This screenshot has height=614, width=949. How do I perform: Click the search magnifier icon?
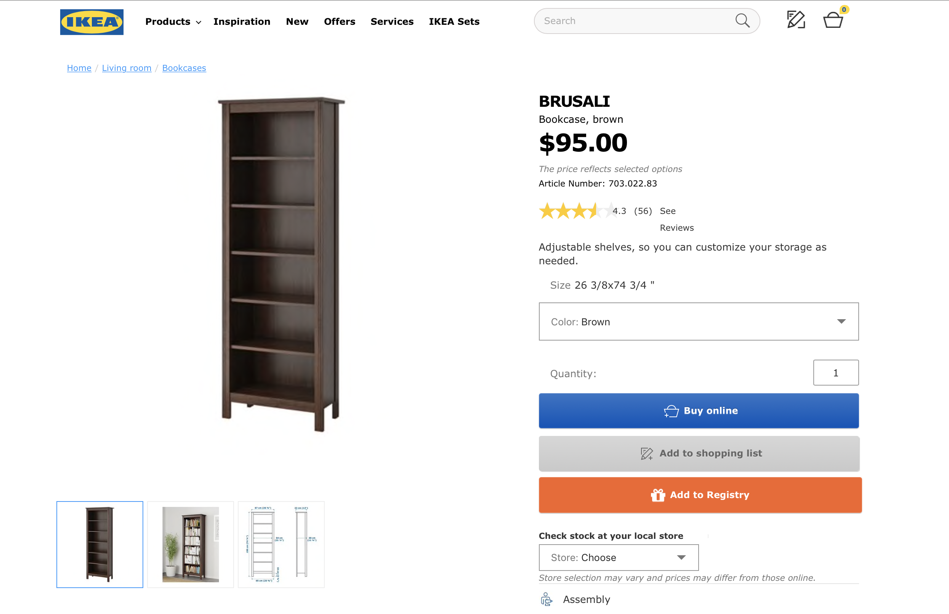click(x=742, y=21)
